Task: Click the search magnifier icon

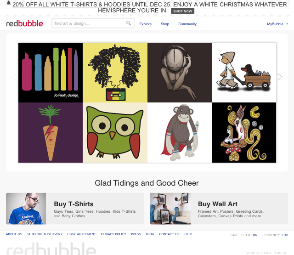Action: click(x=129, y=23)
